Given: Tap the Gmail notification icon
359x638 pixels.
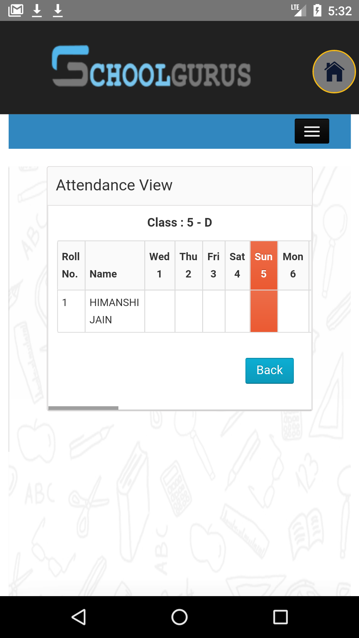Looking at the screenshot, I should [16, 11].
